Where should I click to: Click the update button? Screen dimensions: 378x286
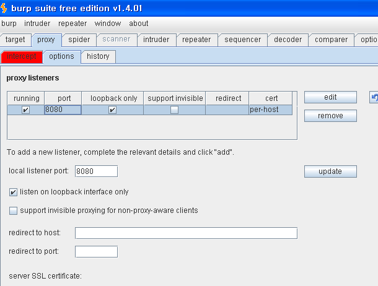pyautogui.click(x=330, y=171)
